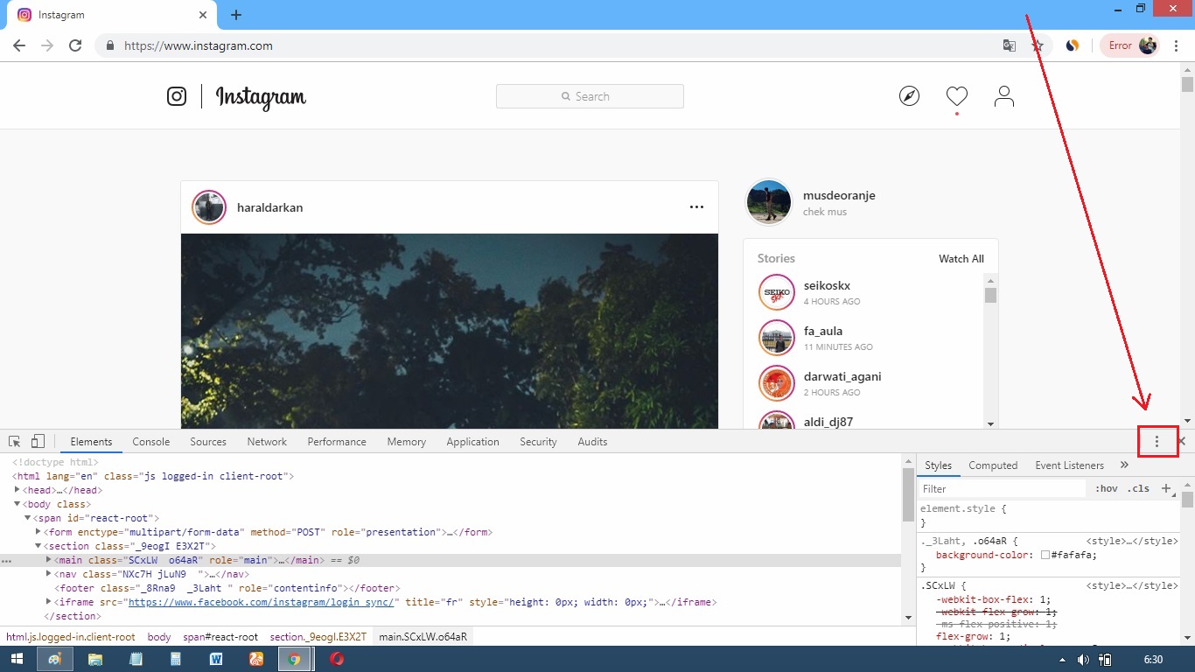Collapse the section _9eogI node
This screenshot has height=672, width=1195.
38,546
